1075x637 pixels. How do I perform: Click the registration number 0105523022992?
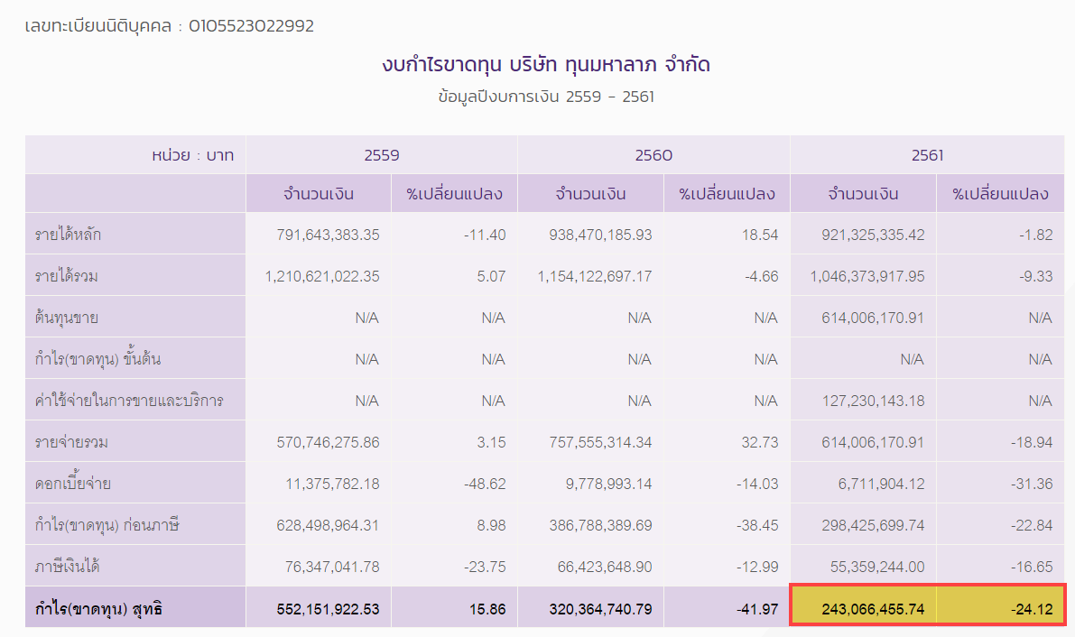[x=251, y=26]
